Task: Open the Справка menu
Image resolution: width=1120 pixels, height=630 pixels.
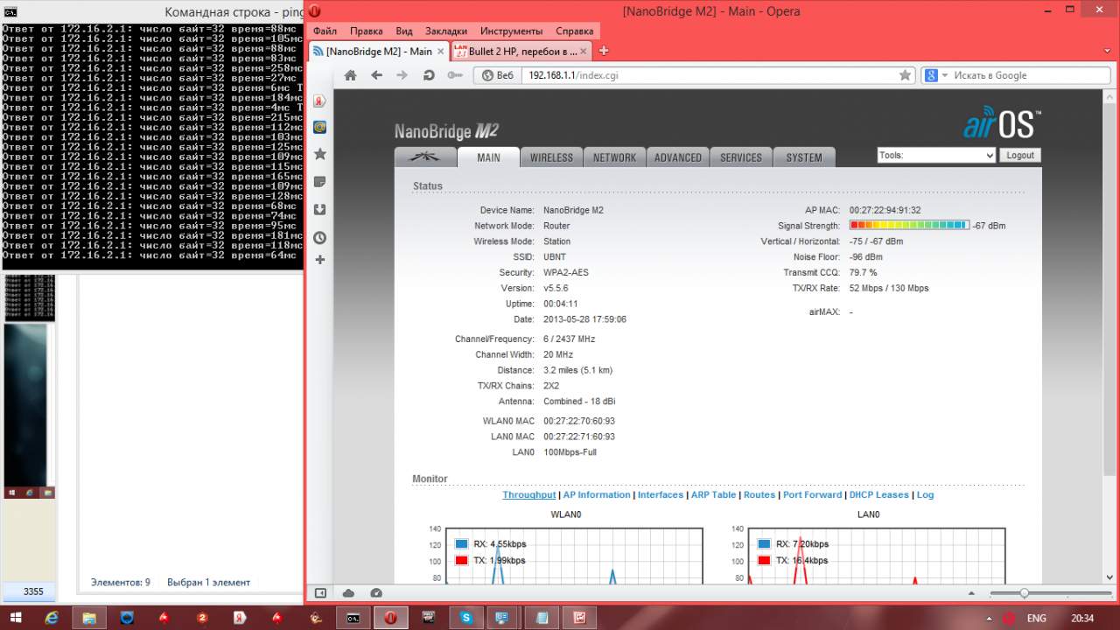Action: tap(574, 31)
